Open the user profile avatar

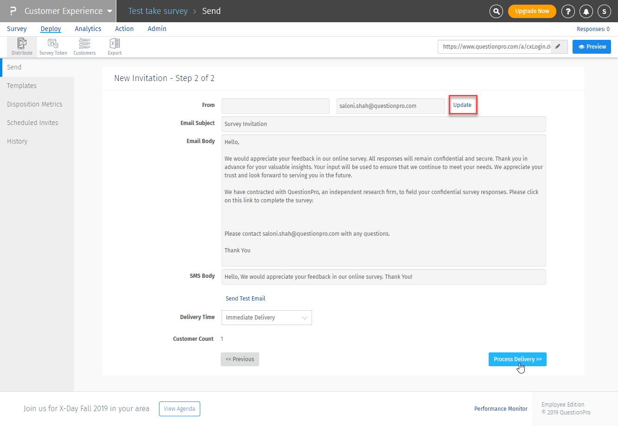point(604,11)
